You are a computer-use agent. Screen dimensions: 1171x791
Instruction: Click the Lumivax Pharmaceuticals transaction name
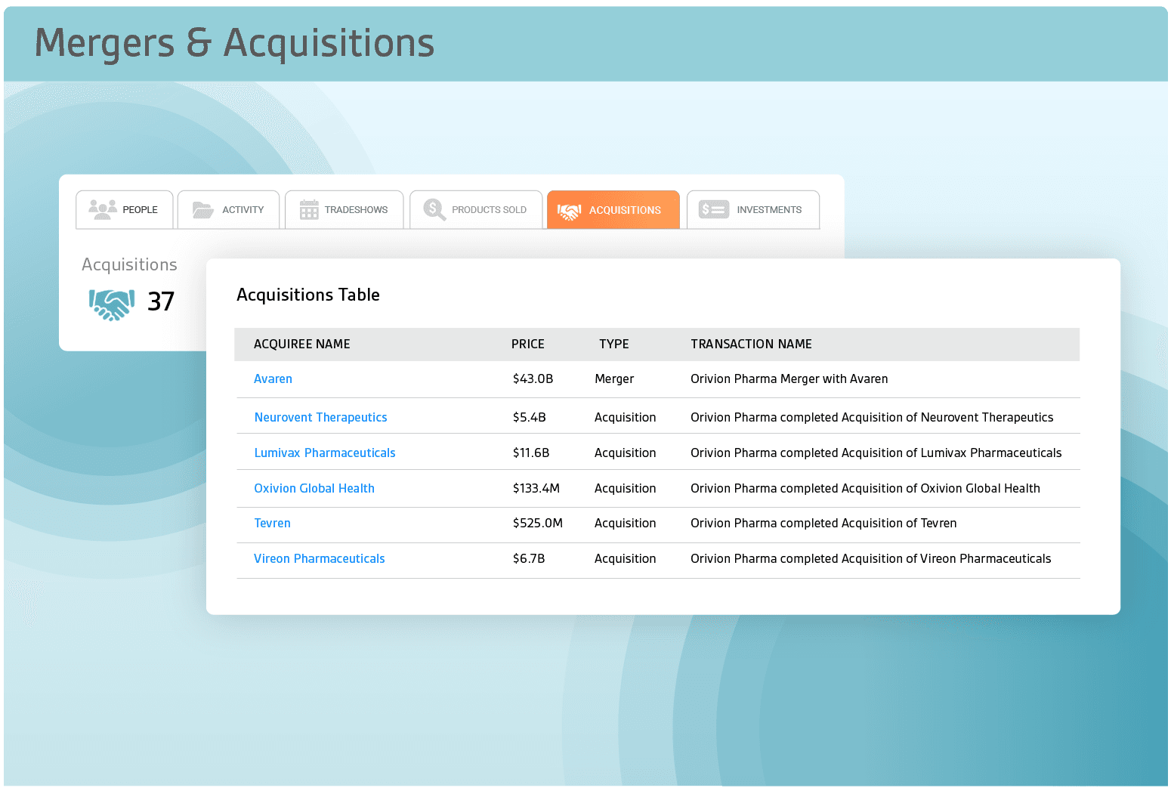coord(876,453)
